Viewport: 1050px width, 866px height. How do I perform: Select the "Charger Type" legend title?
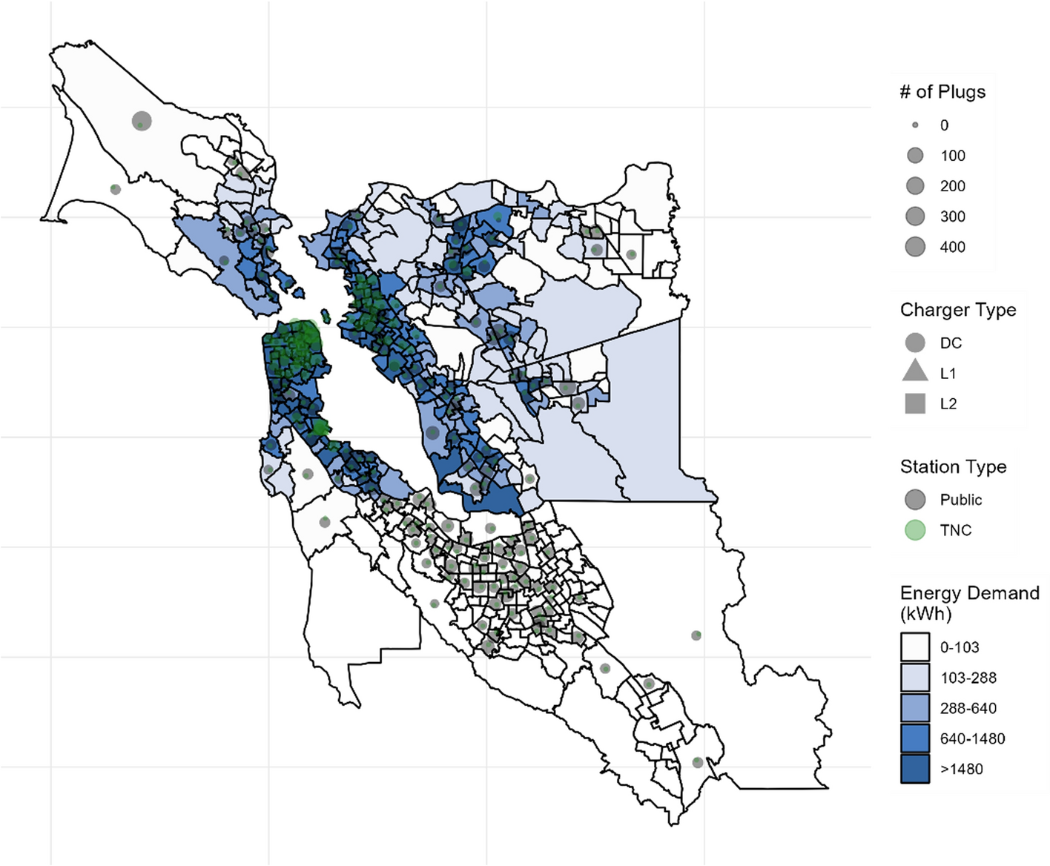coord(958,310)
